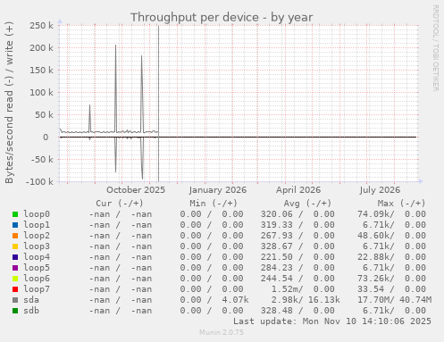Click the sda gray legend swatch
Viewport: 444px width, 342px height.
pos(15,300)
